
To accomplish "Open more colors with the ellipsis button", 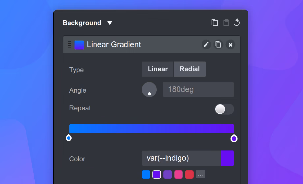I will (200, 174).
